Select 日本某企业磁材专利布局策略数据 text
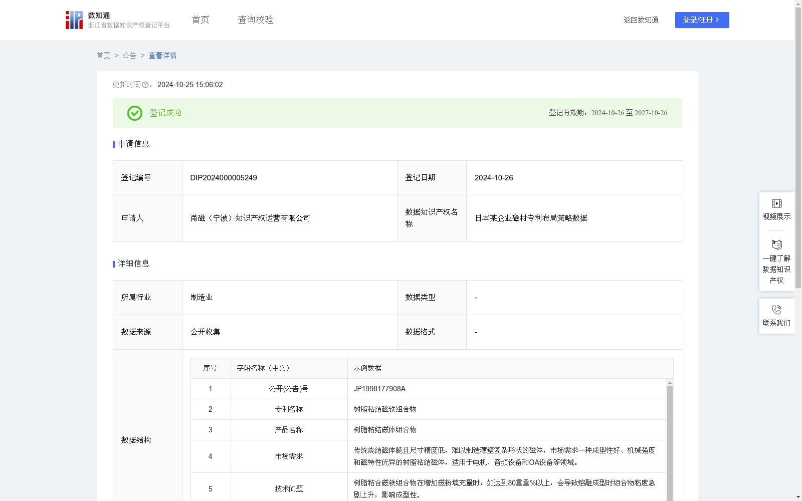The image size is (802, 501). pos(531,218)
